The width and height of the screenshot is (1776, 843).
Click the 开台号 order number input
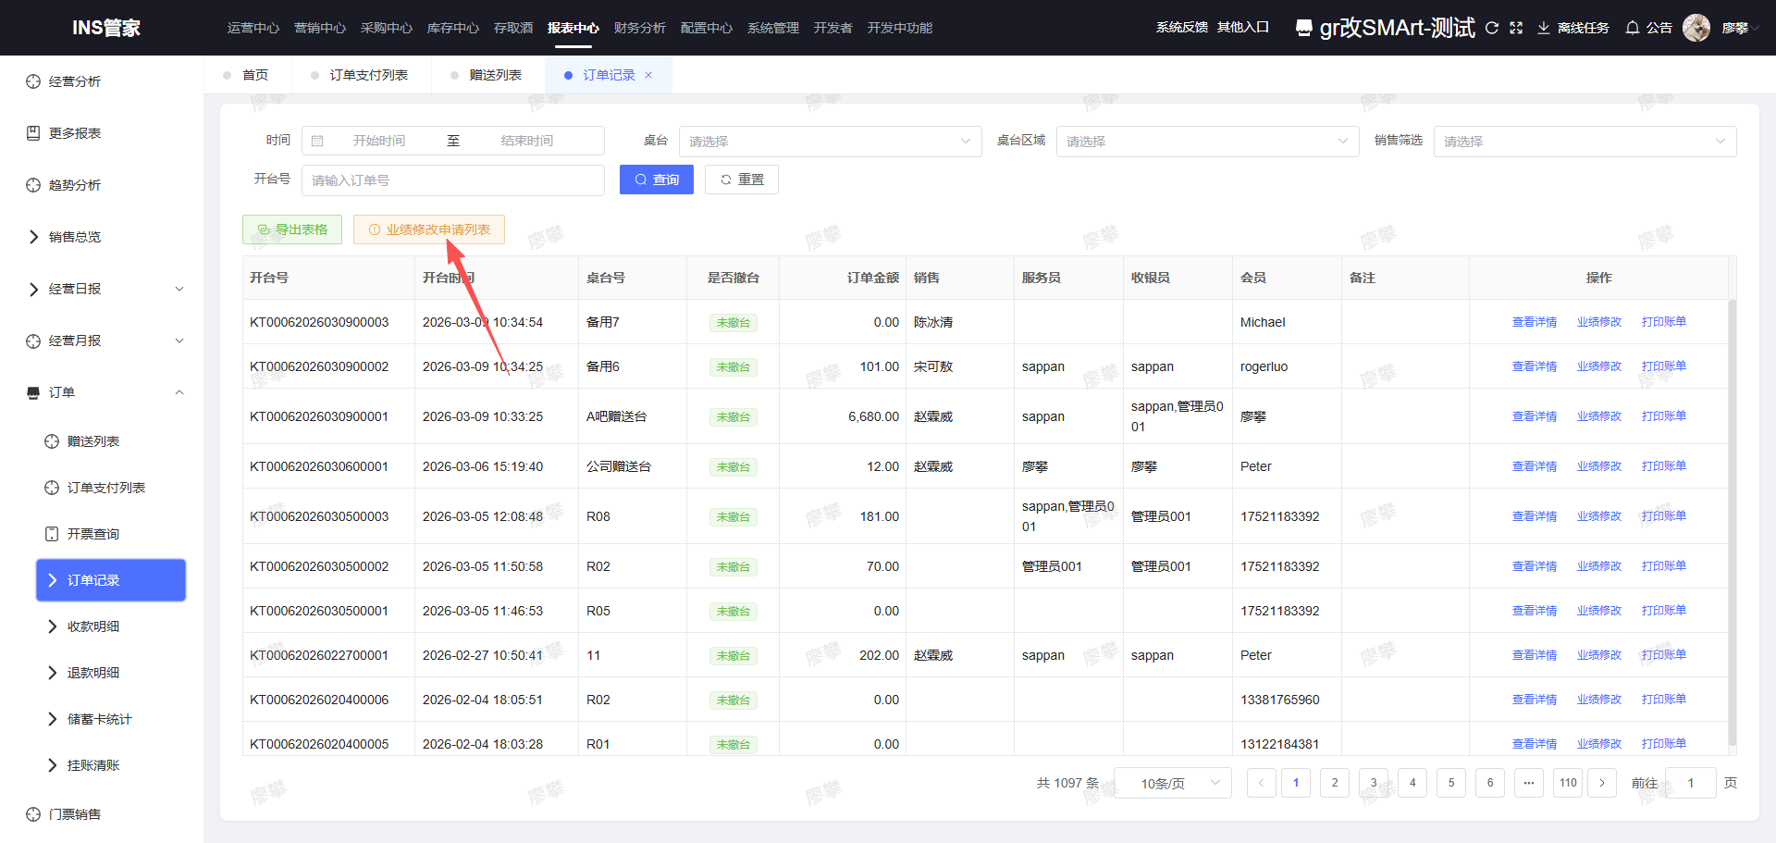pyautogui.click(x=452, y=180)
